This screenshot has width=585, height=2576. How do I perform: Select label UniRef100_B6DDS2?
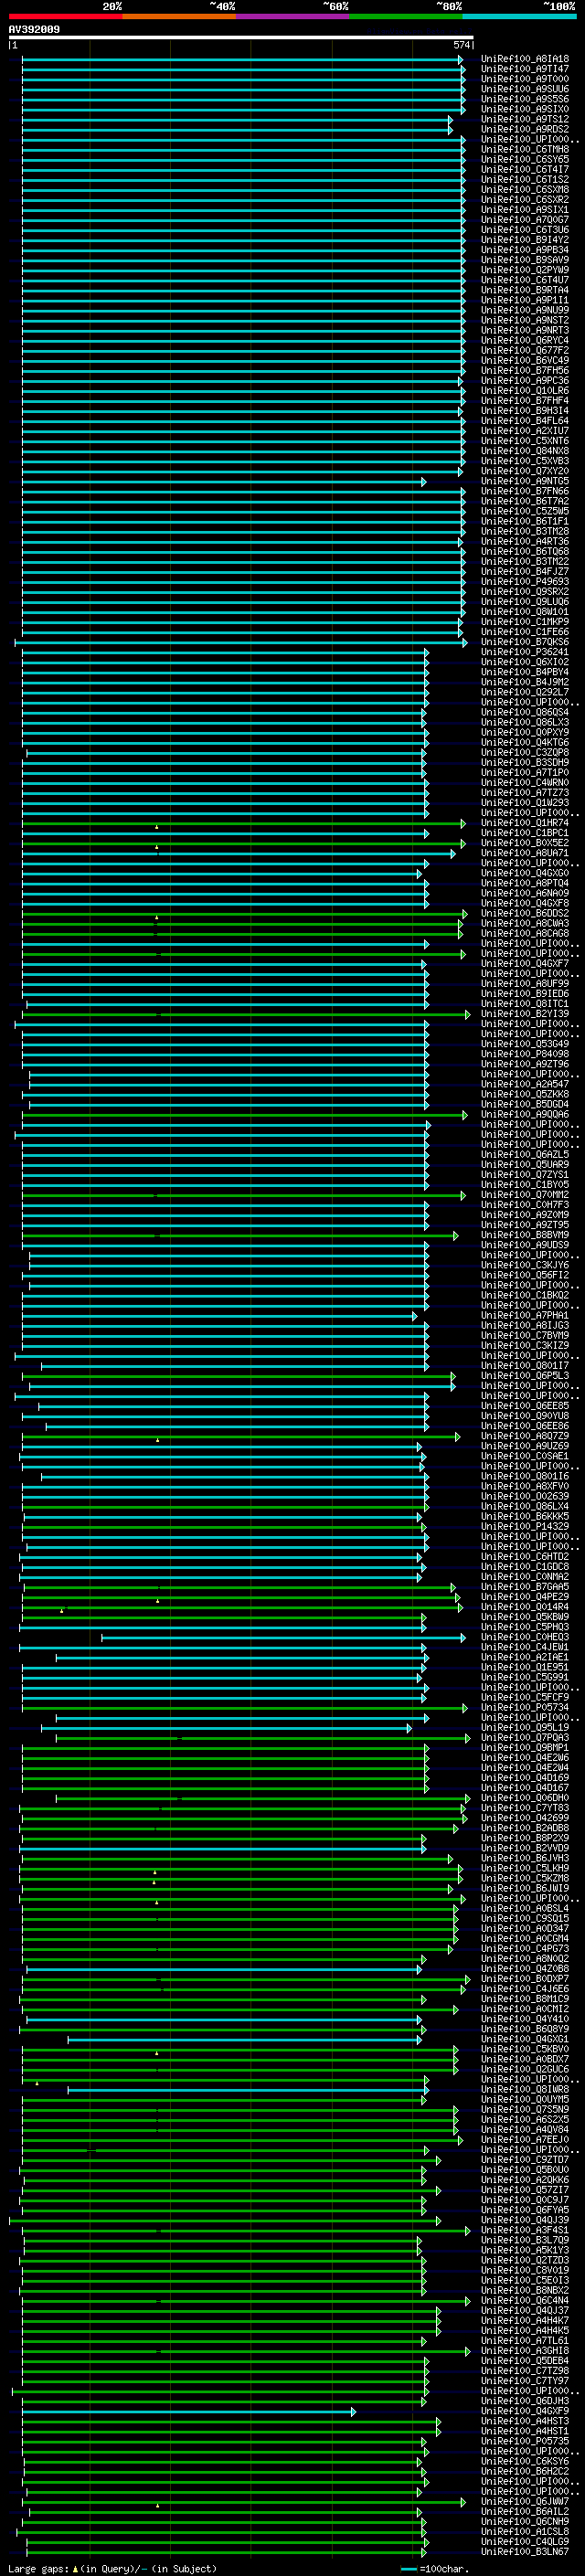(x=525, y=913)
